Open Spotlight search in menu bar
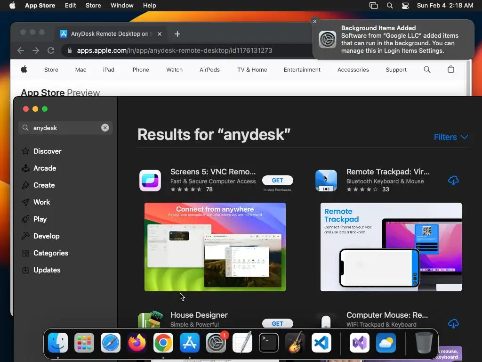The width and height of the screenshot is (482, 362). click(x=389, y=6)
